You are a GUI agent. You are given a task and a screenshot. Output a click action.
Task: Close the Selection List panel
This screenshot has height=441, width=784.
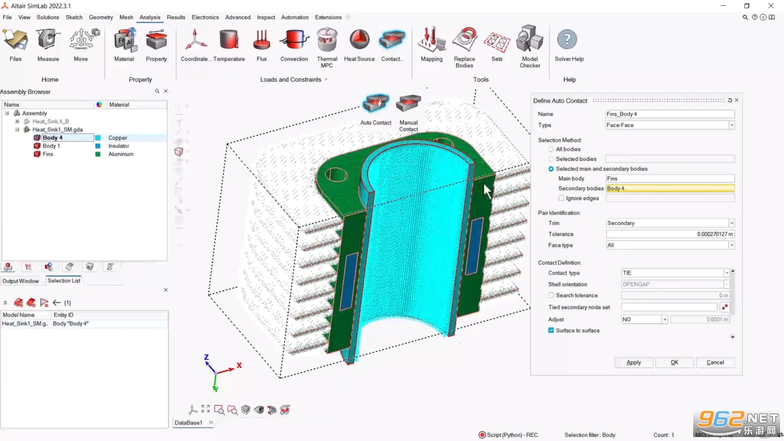click(165, 290)
